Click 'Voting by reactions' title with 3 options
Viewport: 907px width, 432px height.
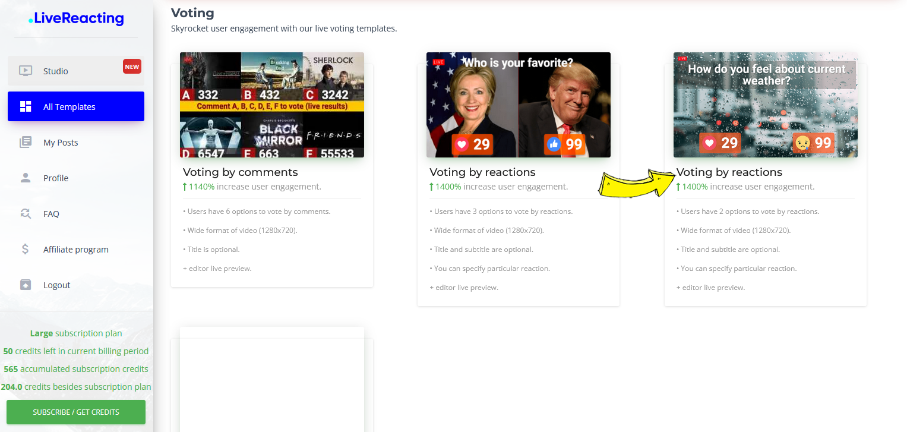(482, 172)
